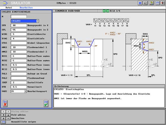Click the minus Umschalten toggle key

coord(8,118)
